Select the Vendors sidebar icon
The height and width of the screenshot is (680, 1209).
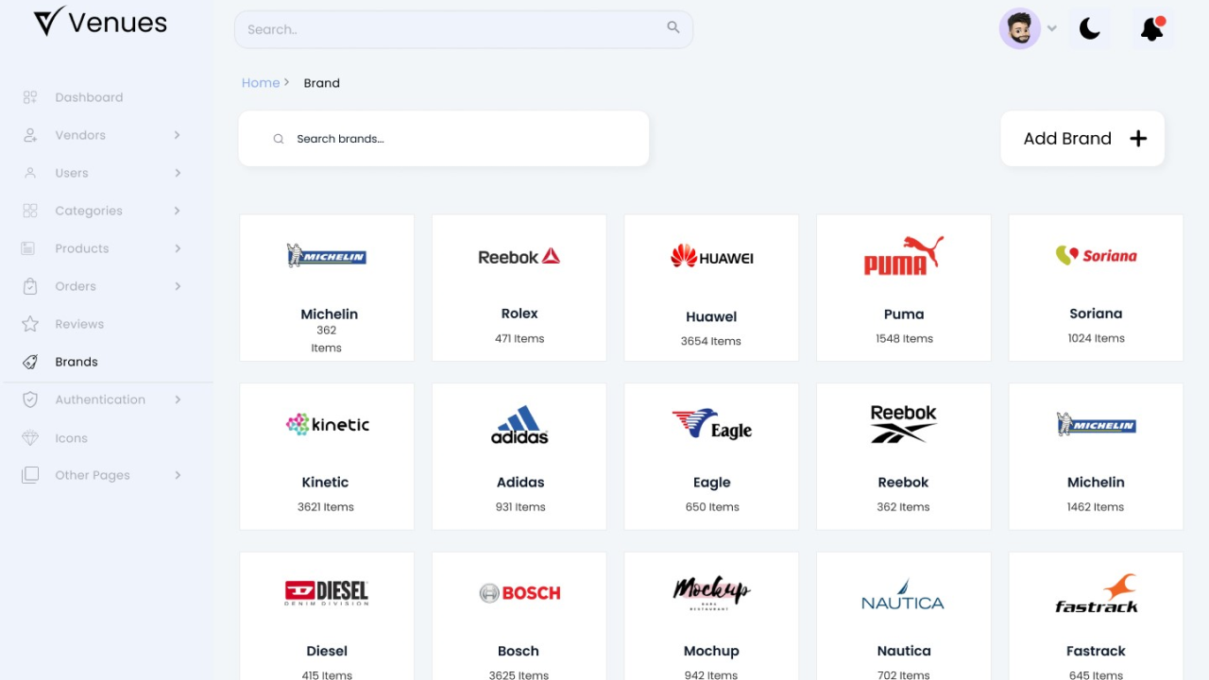pyautogui.click(x=30, y=135)
